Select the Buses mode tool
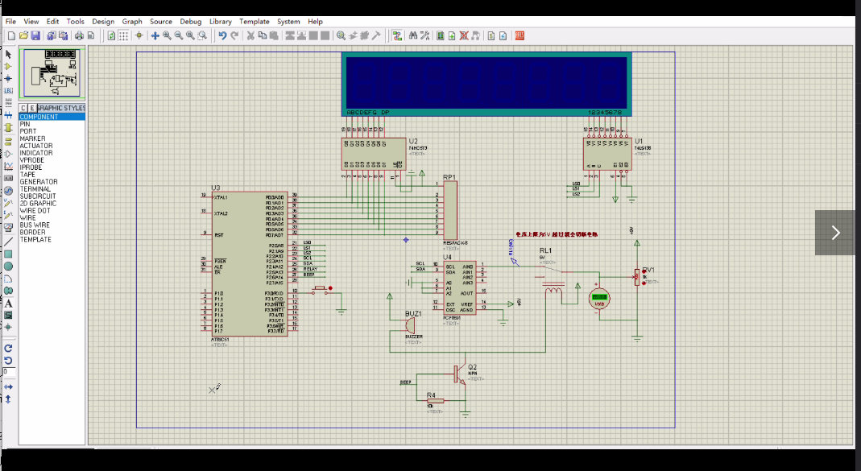861x471 pixels. (8, 114)
